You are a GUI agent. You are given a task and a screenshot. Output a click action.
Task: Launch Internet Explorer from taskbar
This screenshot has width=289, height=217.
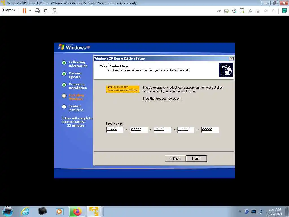point(25,211)
